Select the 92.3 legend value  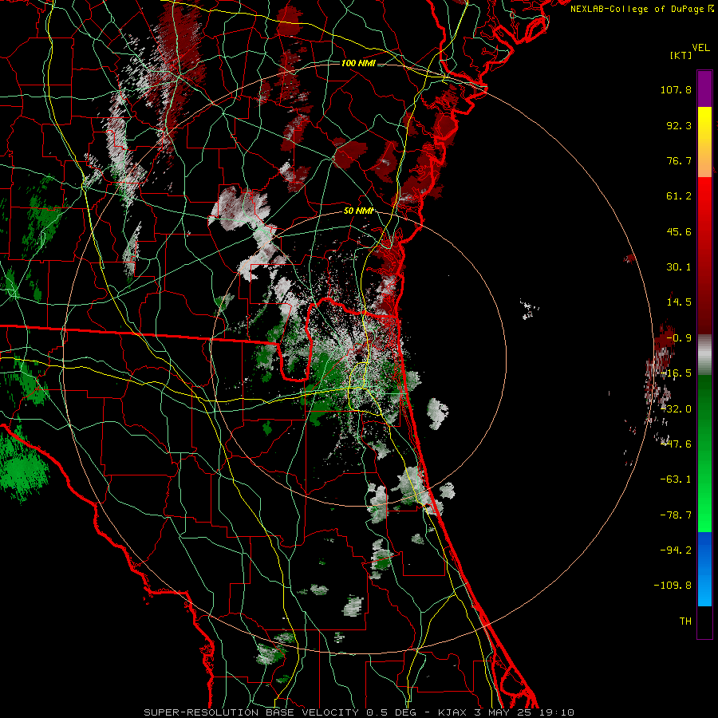[679, 125]
